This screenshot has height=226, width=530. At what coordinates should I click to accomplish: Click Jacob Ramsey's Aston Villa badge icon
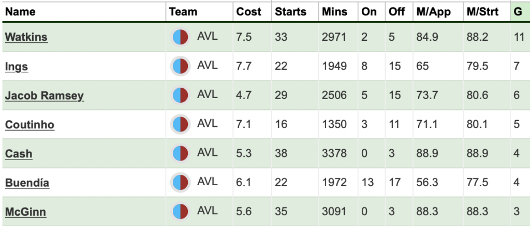181,95
